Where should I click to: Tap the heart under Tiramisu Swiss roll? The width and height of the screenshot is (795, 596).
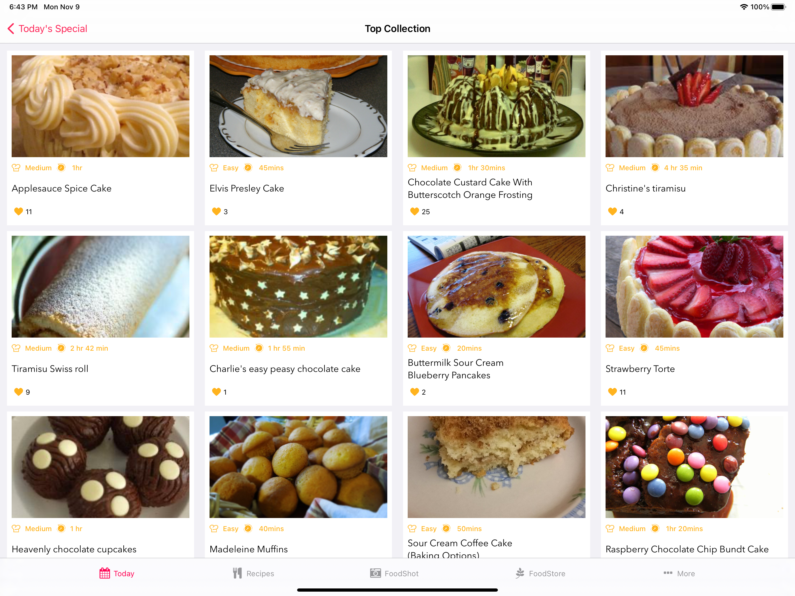pos(18,392)
